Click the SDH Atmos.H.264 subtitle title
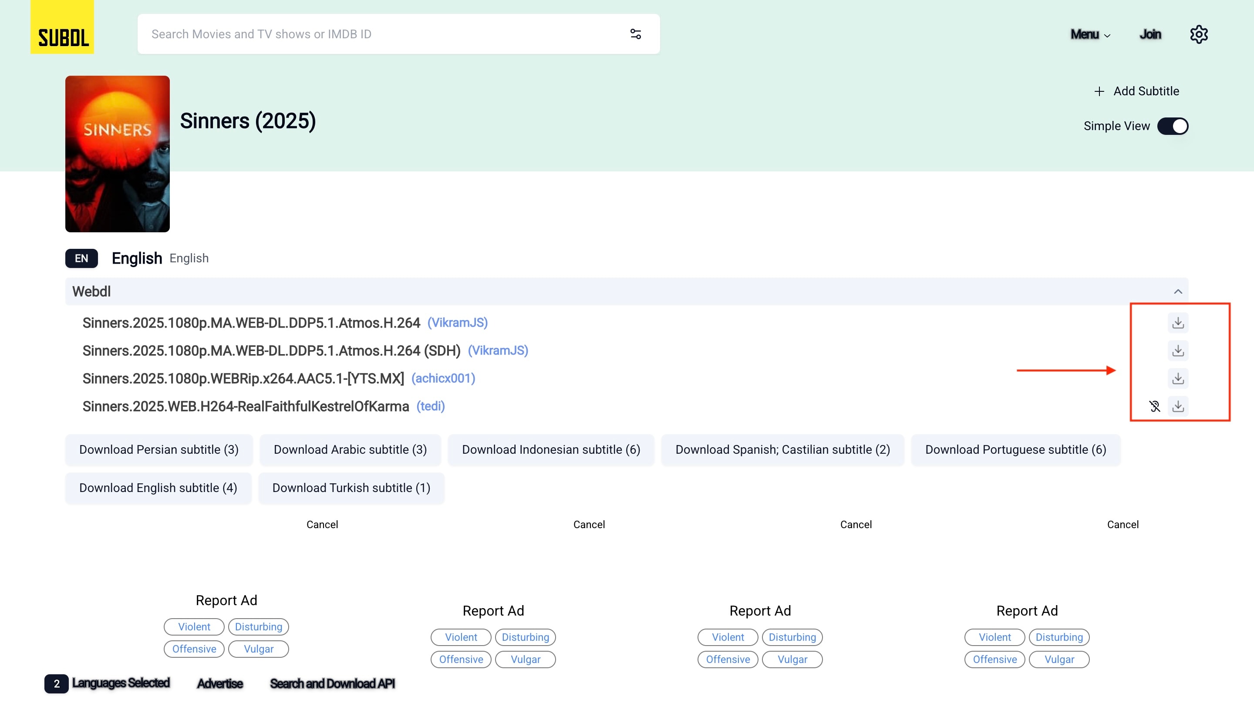Viewport: 1254px width, 703px height. [x=271, y=350]
